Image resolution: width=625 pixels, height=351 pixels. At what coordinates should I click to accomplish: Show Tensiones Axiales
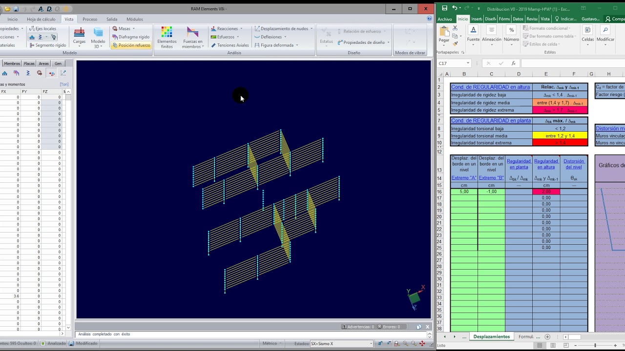click(x=229, y=45)
